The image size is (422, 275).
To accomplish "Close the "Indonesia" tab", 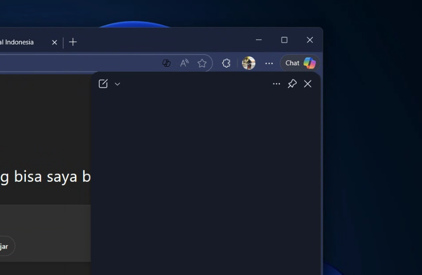I will [54, 42].
